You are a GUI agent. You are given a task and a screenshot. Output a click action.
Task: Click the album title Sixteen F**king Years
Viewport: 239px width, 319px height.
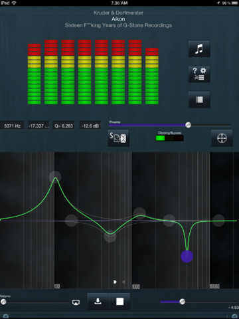coord(118,25)
